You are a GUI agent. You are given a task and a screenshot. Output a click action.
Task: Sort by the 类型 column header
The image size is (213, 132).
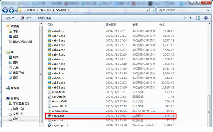click(135, 25)
